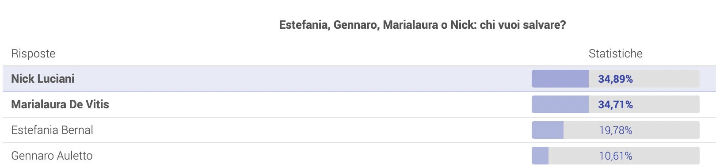Click the gray unfilled end of Nick Luciani's bar

click(x=667, y=79)
